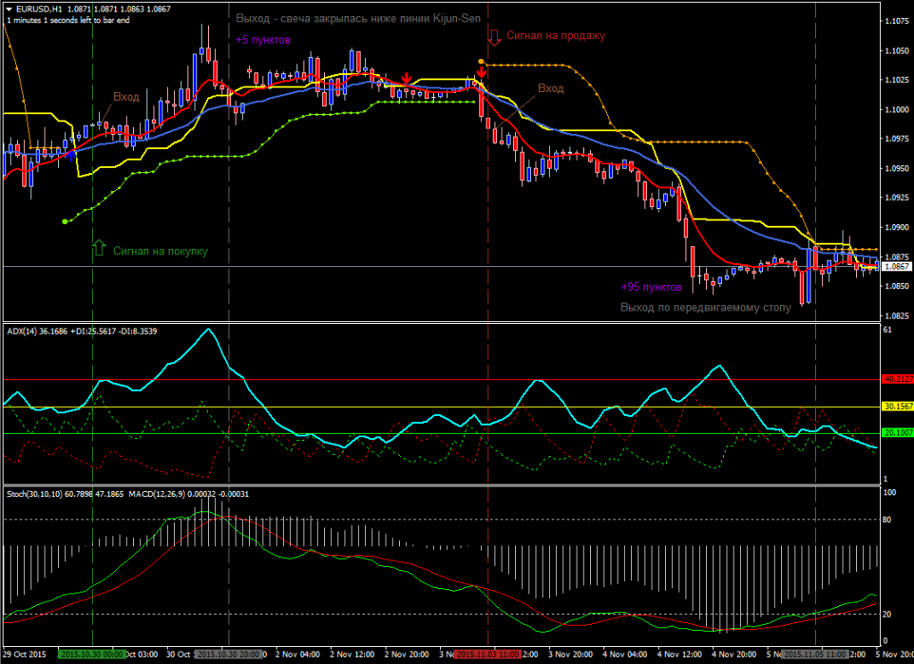The width and height of the screenshot is (914, 664).
Task: Click the green 20.1007 ADX level tag
Action: [896, 433]
